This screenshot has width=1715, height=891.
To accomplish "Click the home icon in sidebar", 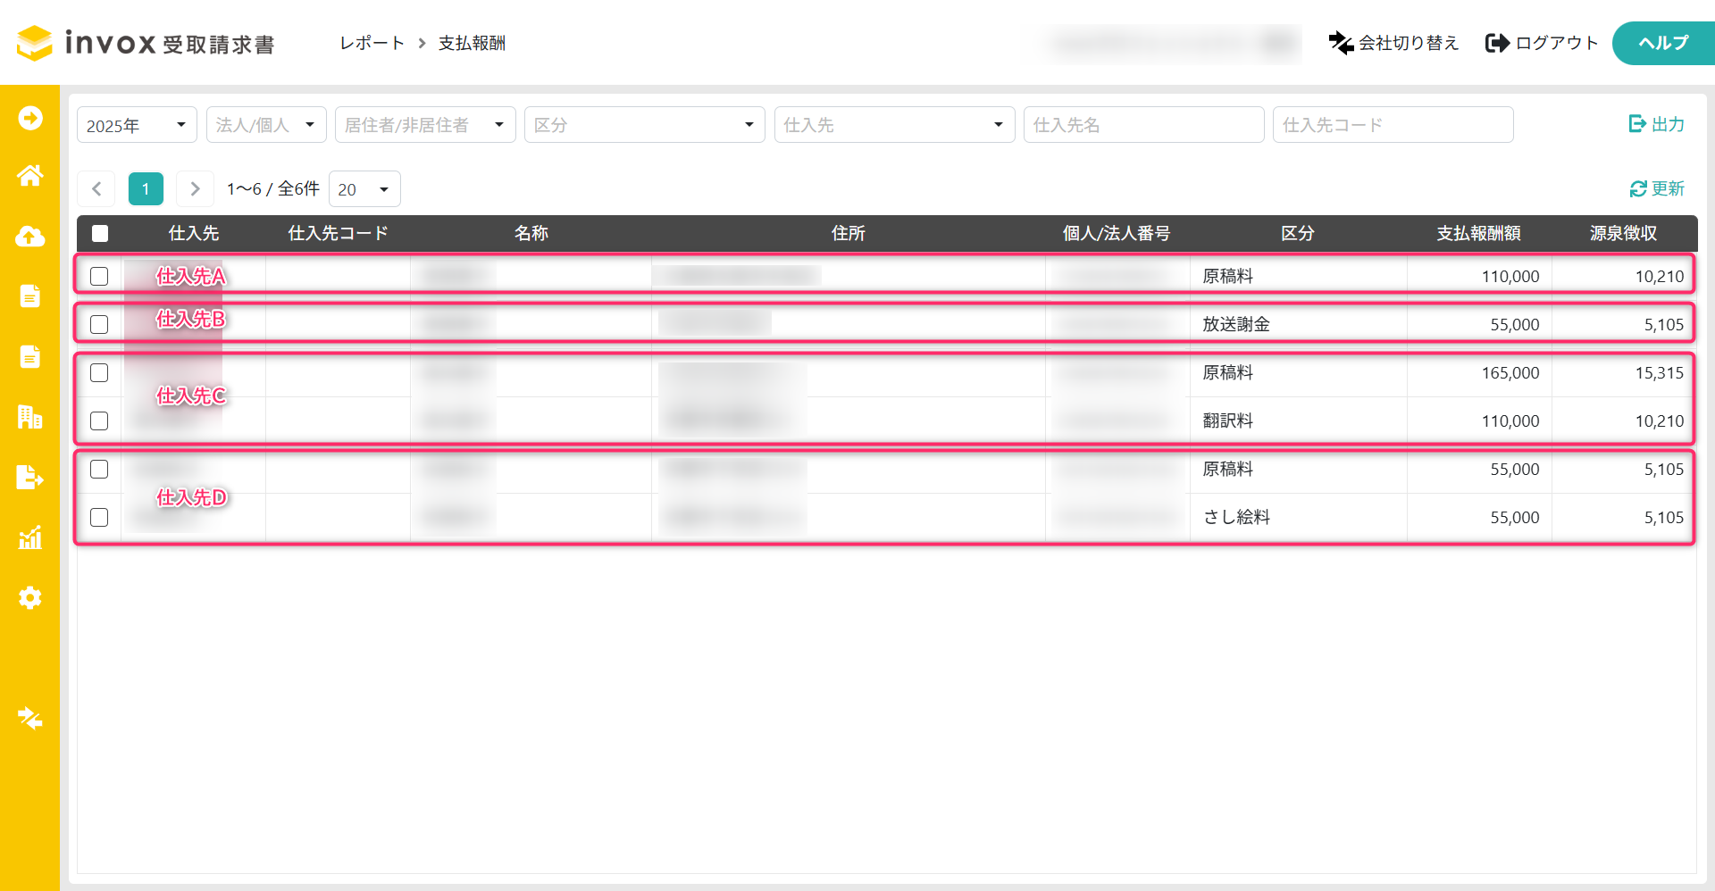I will pos(29,176).
